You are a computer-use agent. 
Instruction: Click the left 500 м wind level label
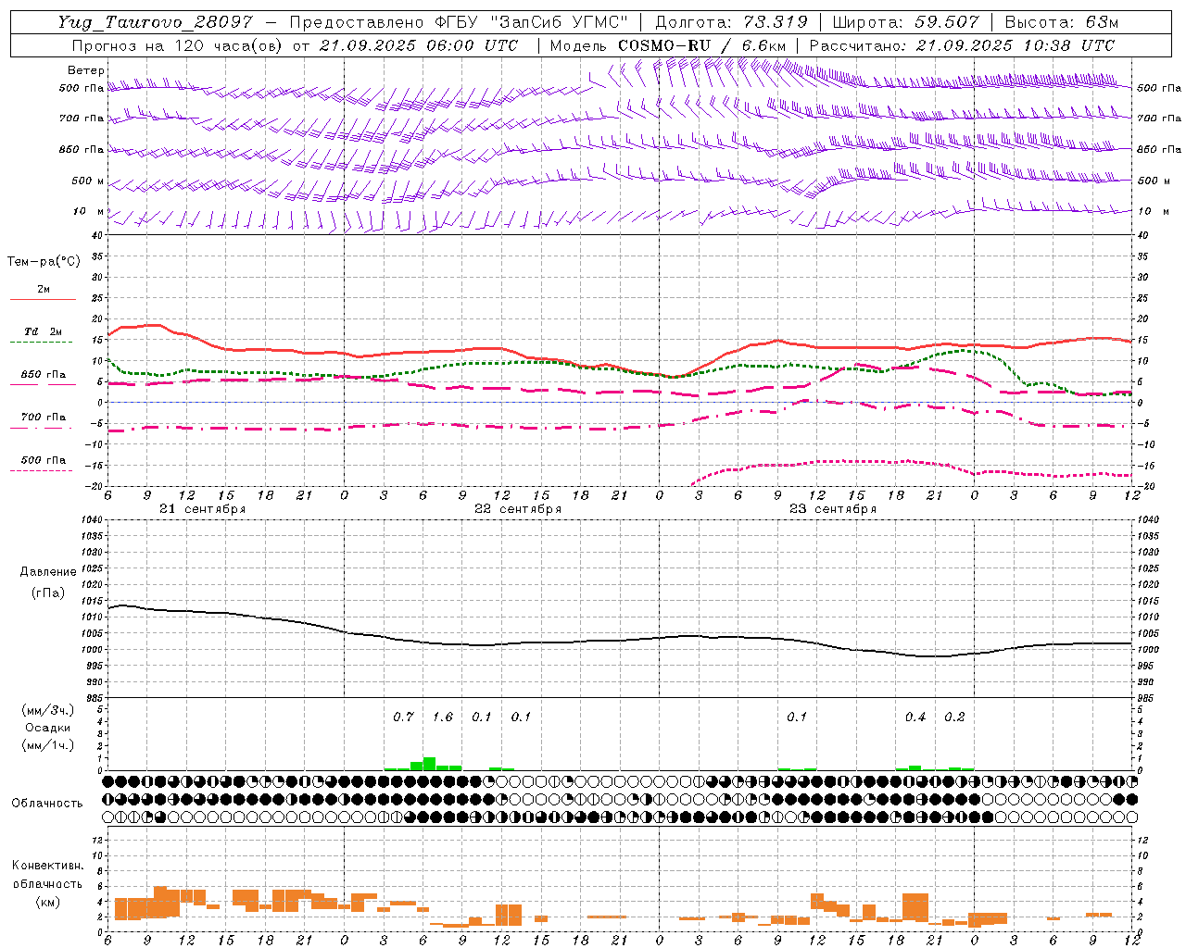pos(89,181)
